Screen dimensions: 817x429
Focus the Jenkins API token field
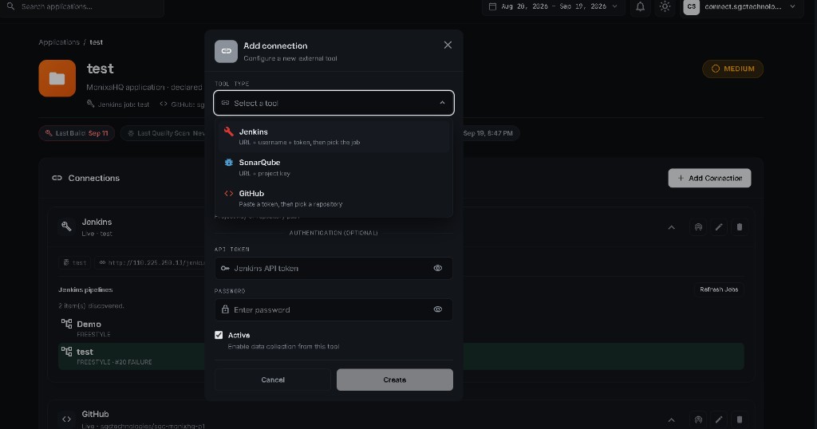(334, 268)
